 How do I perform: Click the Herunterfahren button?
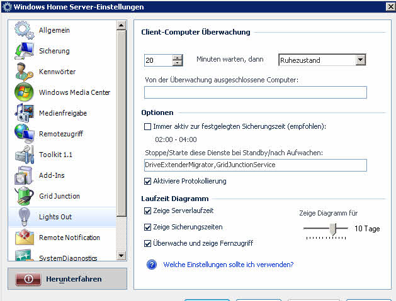(x=67, y=279)
